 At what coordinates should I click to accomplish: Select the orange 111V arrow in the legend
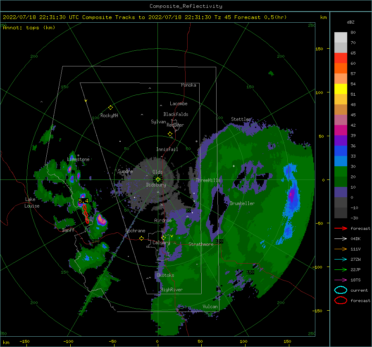point(341,249)
